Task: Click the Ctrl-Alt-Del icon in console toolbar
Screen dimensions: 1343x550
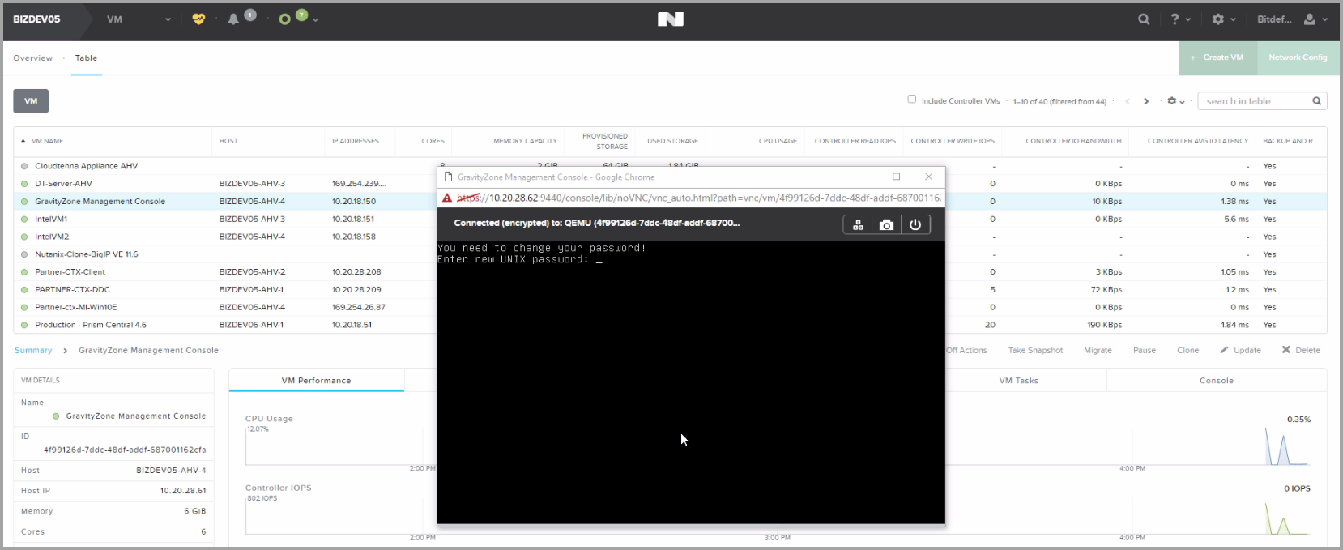Action: 858,224
